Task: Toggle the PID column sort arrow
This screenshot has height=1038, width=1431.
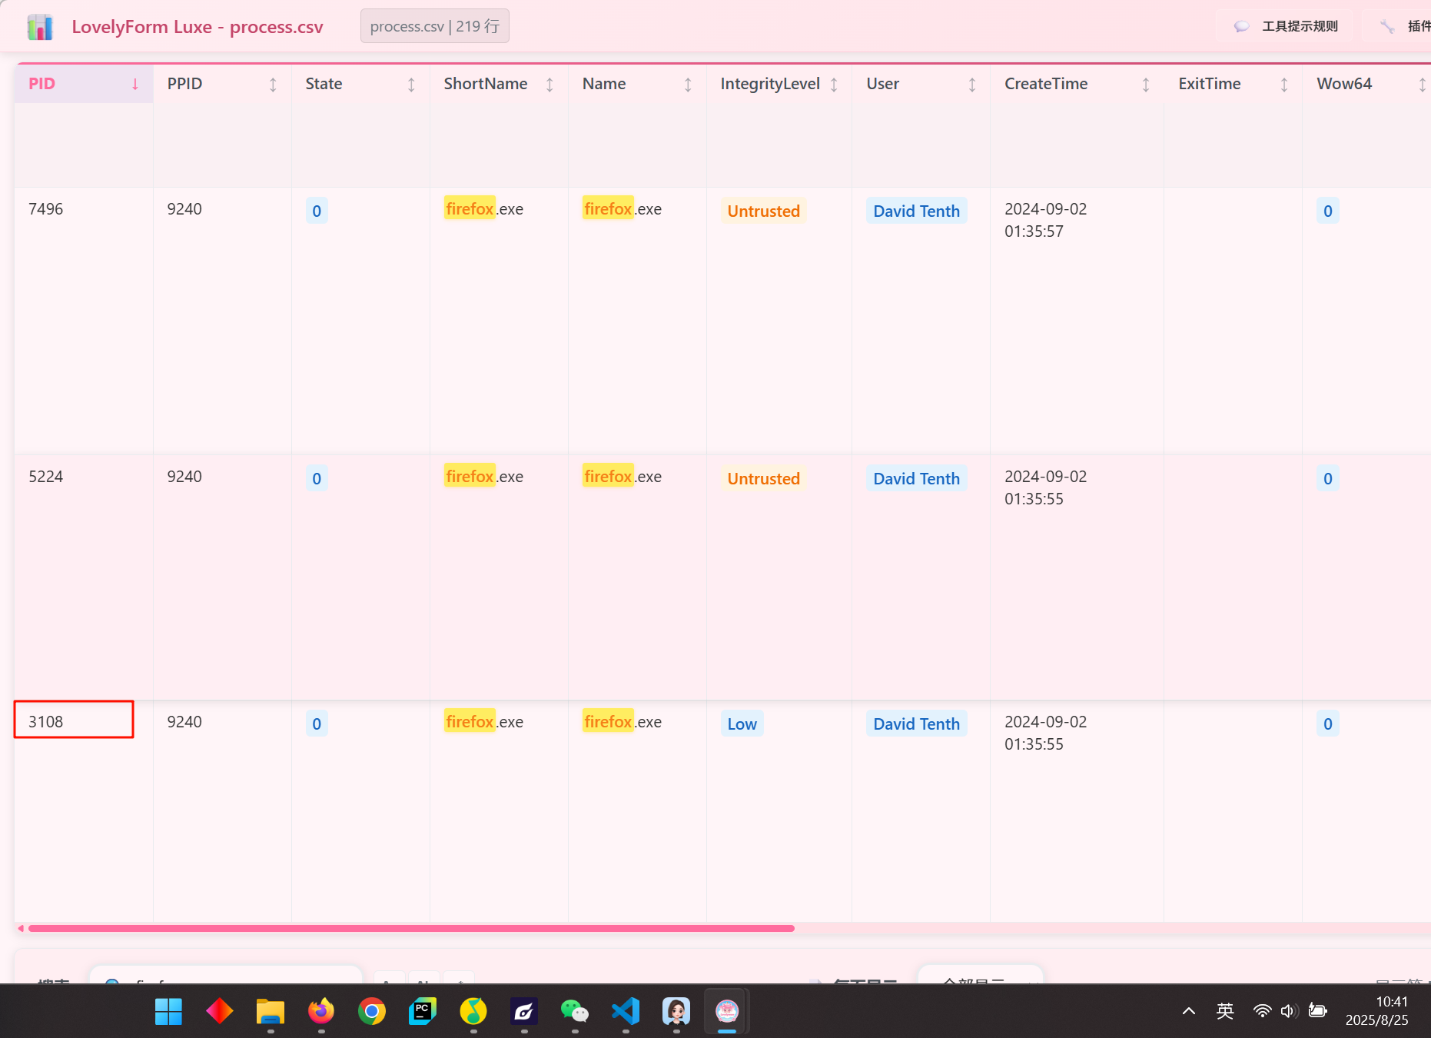Action: click(x=135, y=85)
